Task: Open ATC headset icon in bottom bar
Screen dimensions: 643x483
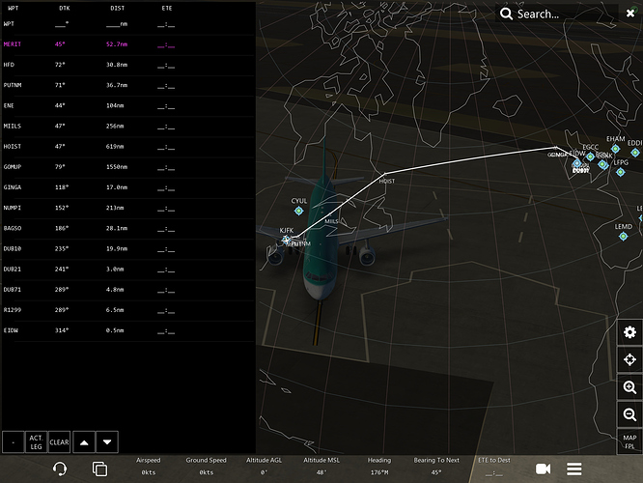Action: [x=60, y=469]
